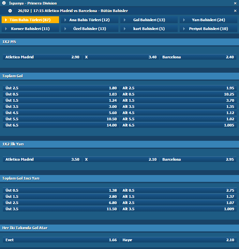The height and width of the screenshot is (249, 239).
Task: Bet draw X at 2.10 in İlk Yarı
Action: [x=121, y=159]
